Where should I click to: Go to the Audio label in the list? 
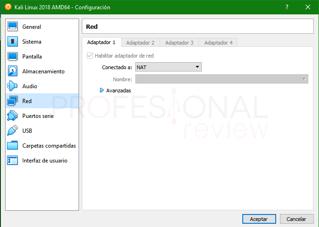(x=30, y=86)
